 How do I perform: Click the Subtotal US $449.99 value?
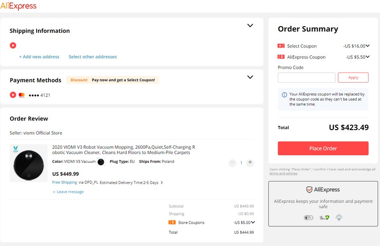pyautogui.click(x=244, y=206)
